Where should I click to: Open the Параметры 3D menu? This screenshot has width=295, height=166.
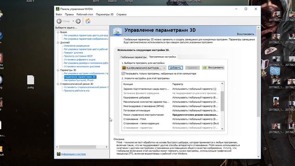coord(105,14)
